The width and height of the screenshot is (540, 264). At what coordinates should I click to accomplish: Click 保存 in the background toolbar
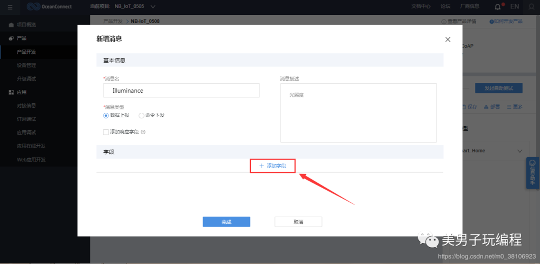tap(469, 107)
